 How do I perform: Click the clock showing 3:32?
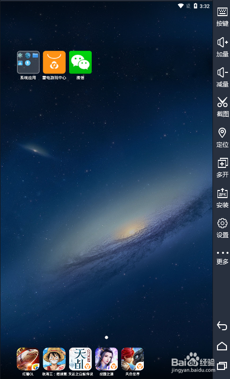[204, 6]
